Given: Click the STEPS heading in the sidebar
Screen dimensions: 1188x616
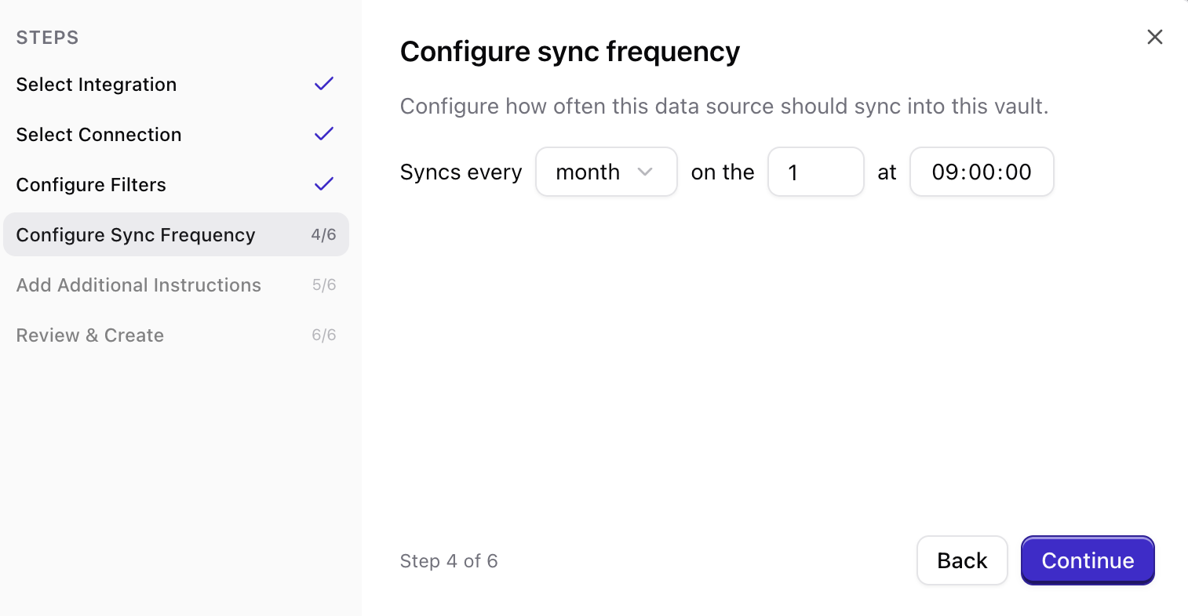Looking at the screenshot, I should (x=47, y=37).
